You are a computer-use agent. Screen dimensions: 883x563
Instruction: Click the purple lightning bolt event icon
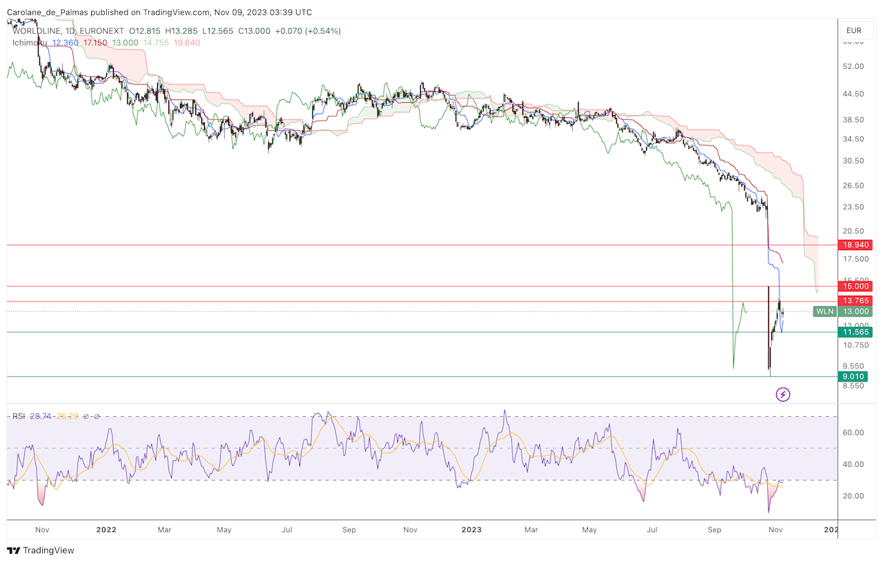coord(783,395)
